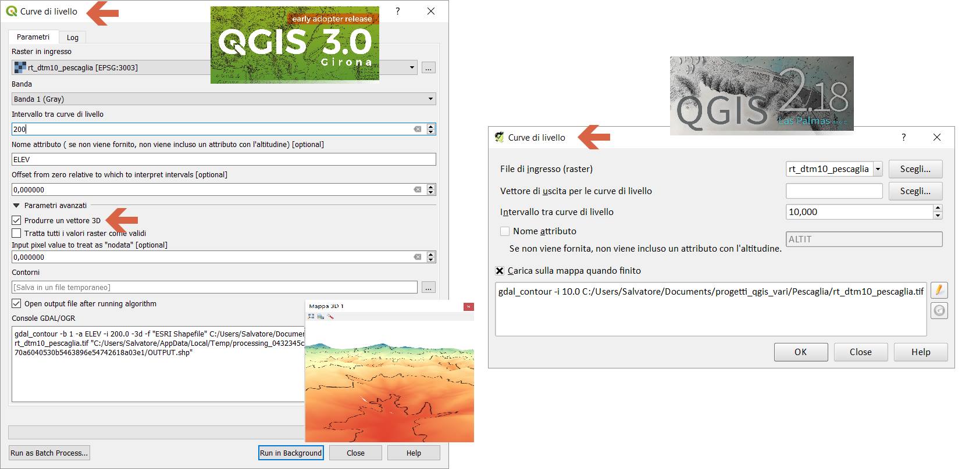
Task: Clear the nodata pixel value field
Action: pyautogui.click(x=417, y=257)
